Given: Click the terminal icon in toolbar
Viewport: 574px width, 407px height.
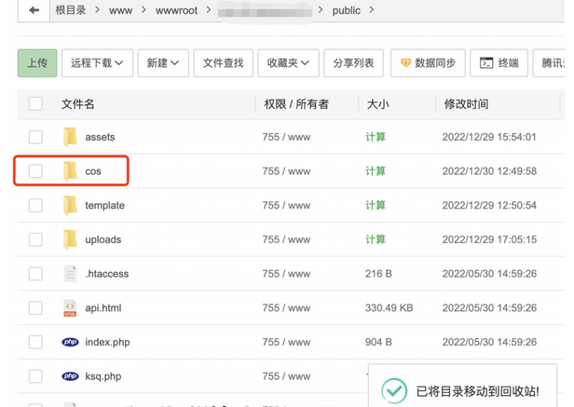Looking at the screenshot, I should click(486, 63).
